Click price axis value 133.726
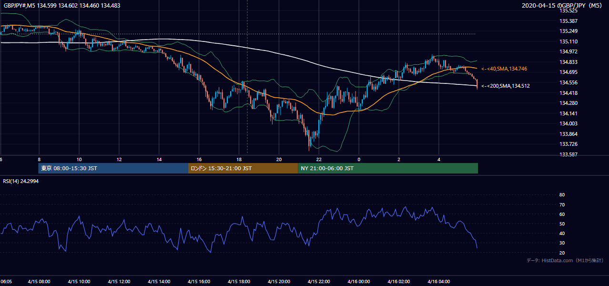The width and height of the screenshot is (609, 286). [x=568, y=144]
